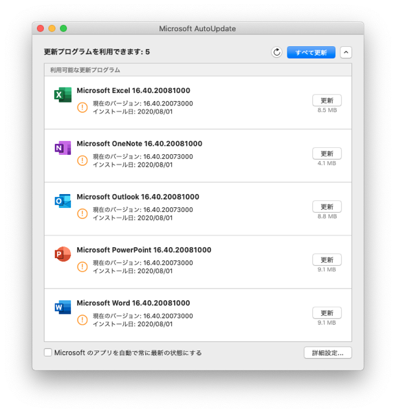
Task: Click the すべて更新 button
Action: click(311, 52)
